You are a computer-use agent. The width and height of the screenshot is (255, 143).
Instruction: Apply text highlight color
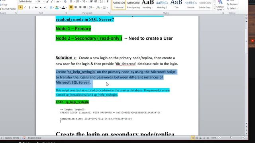pyautogui.click(x=57, y=8)
